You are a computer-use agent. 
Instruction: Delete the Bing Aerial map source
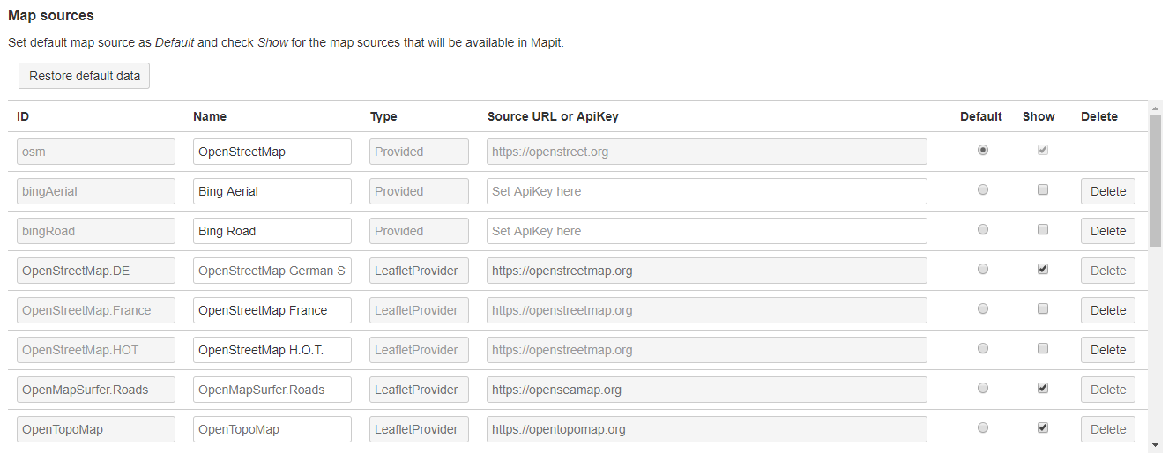pyautogui.click(x=1107, y=191)
